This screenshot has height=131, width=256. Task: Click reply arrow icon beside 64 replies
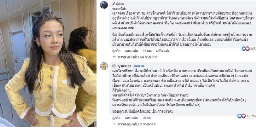tap(114, 57)
